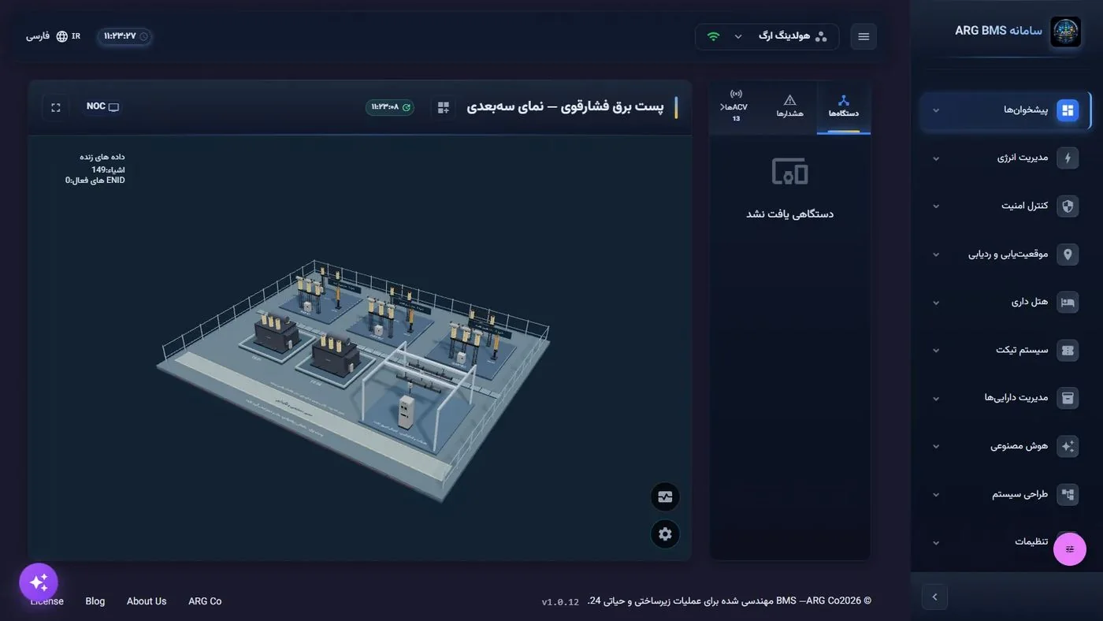This screenshot has width=1103, height=621.
Task: Open the هولدینگ ارگ organization dropdown
Action: pos(767,36)
